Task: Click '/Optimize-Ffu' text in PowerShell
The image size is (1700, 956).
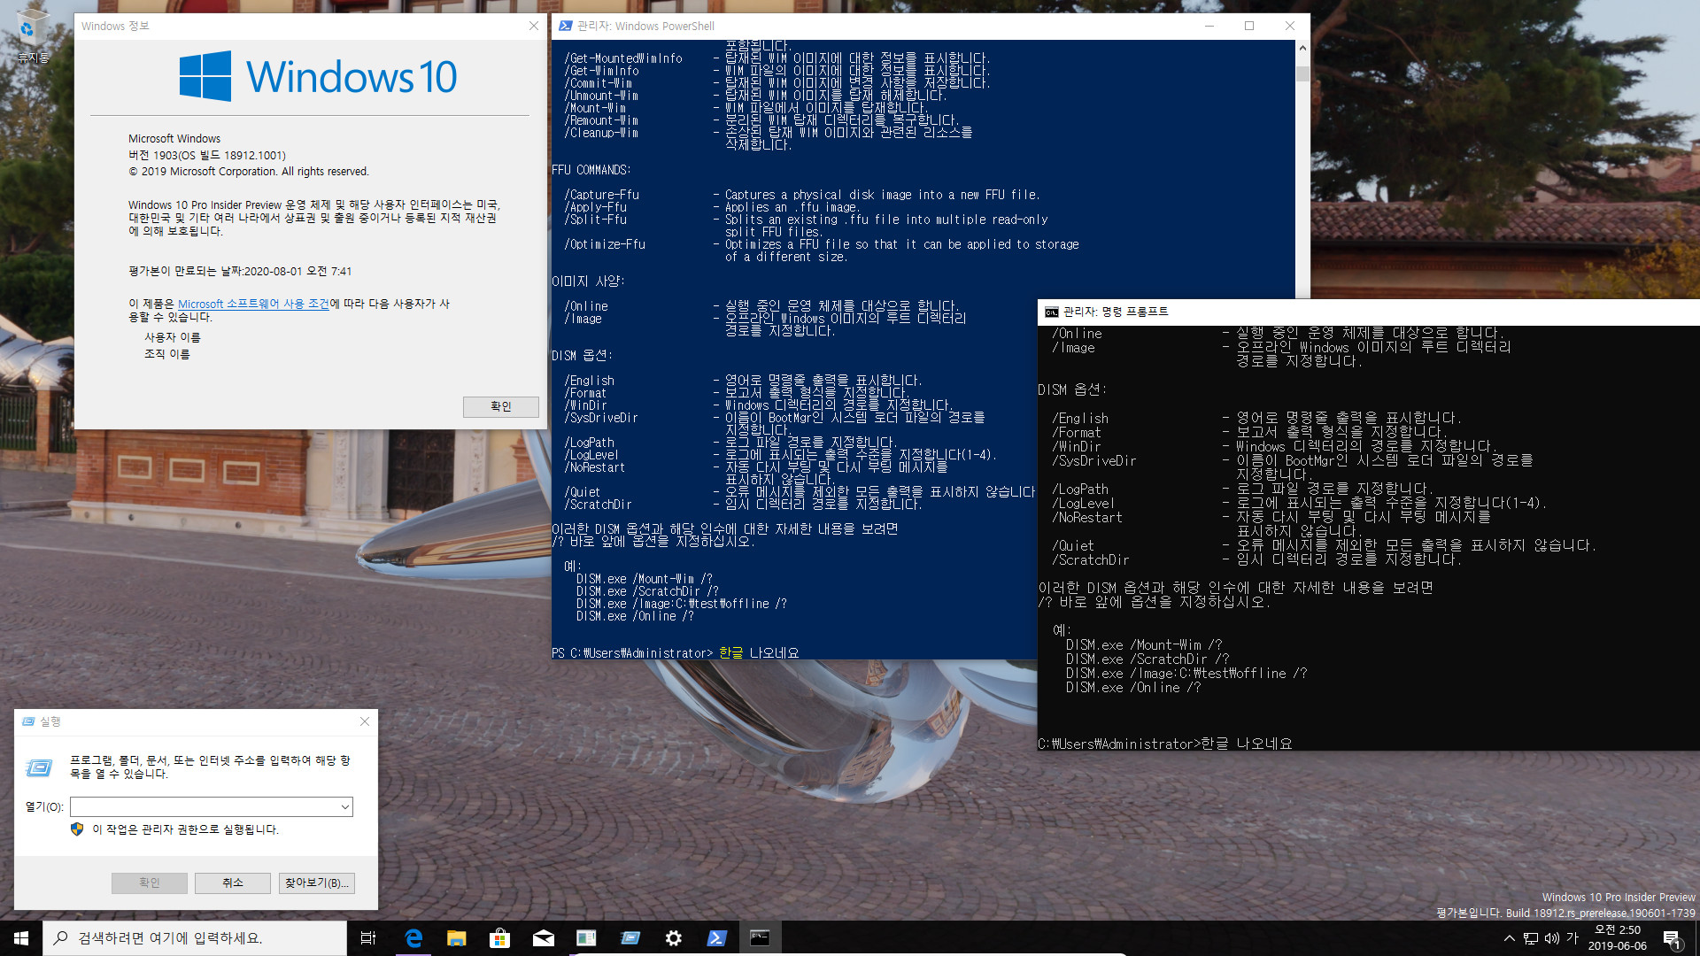Action: point(605,244)
